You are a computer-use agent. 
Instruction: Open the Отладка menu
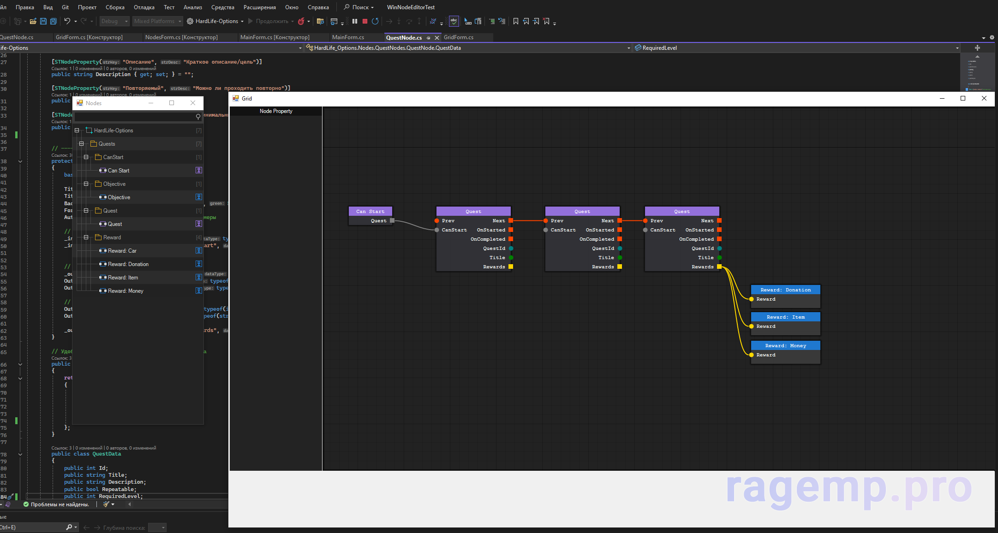point(144,7)
